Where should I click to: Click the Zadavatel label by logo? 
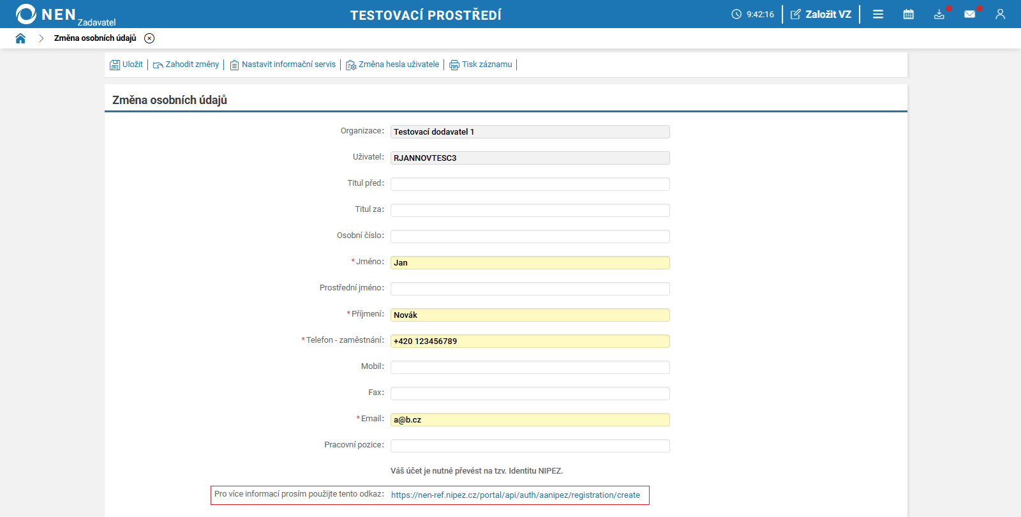click(96, 22)
